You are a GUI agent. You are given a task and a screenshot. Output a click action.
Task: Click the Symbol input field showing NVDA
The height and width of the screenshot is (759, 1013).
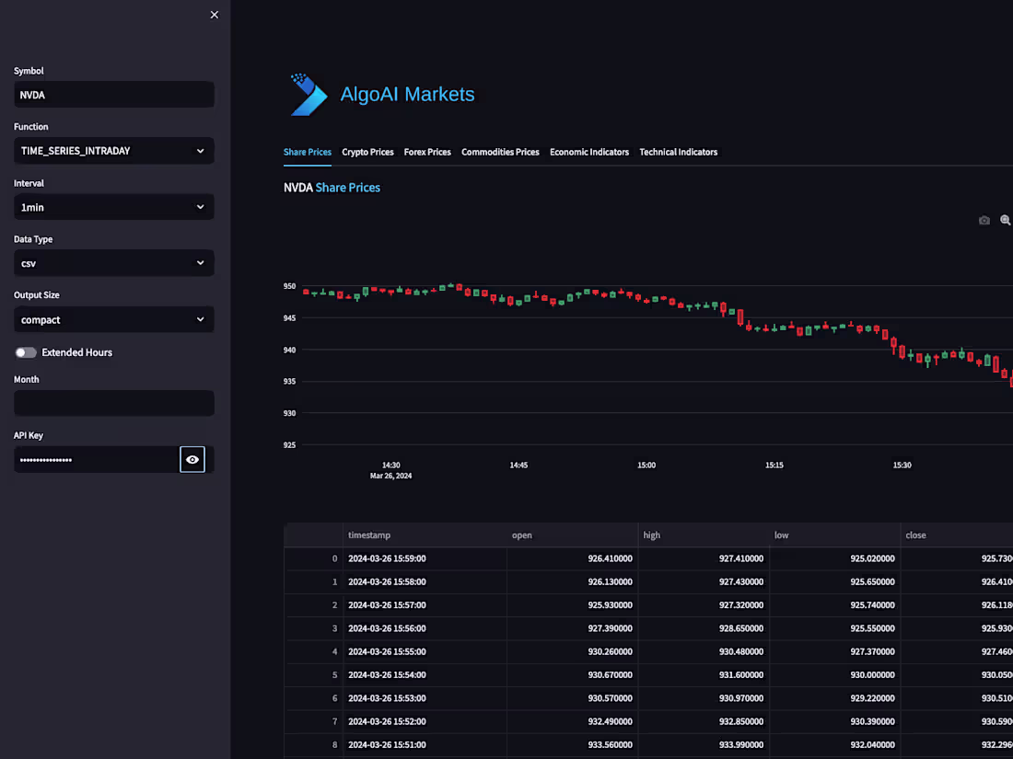(113, 94)
